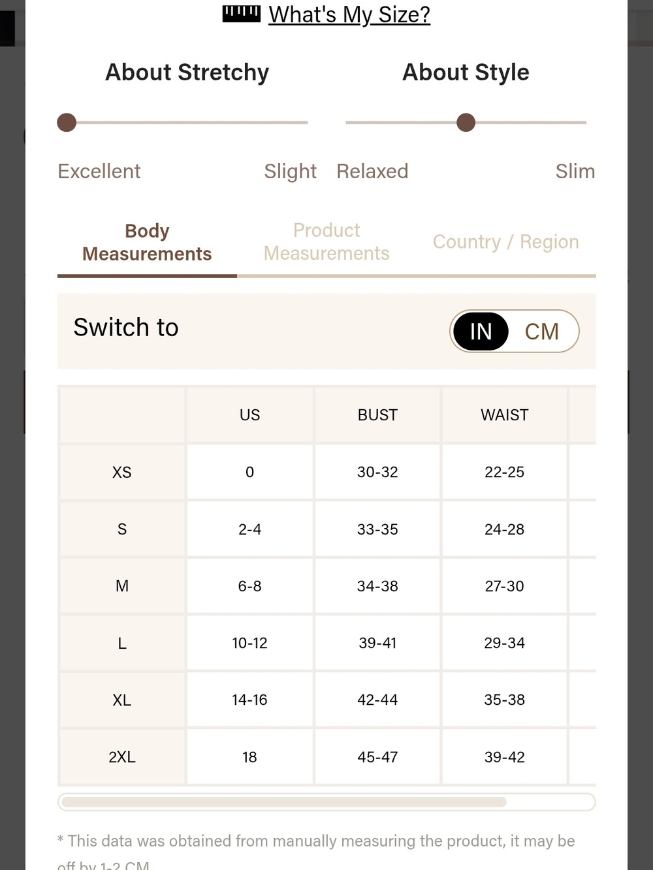Click the US column header

(249, 415)
